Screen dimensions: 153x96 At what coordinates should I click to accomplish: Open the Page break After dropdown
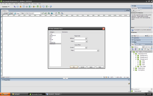[86, 41]
